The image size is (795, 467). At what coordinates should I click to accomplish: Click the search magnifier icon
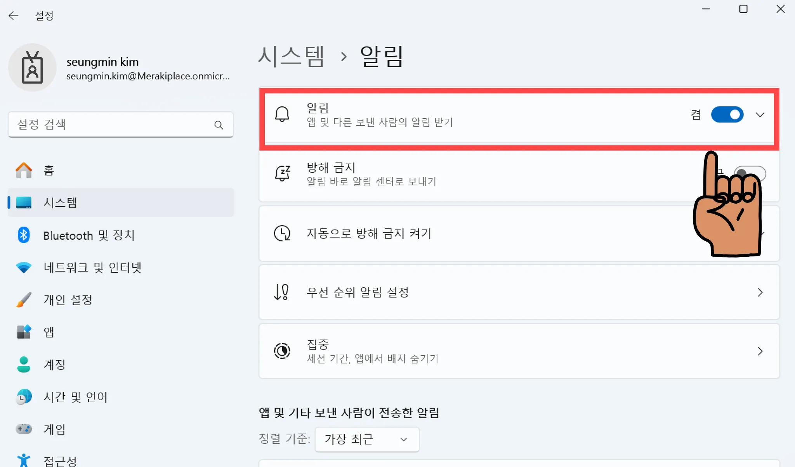219,125
